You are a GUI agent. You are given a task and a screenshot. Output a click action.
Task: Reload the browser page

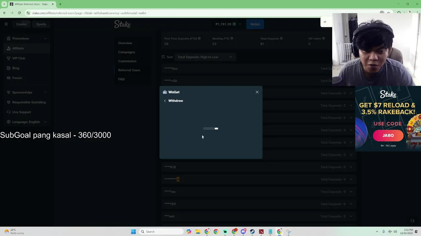(19, 13)
